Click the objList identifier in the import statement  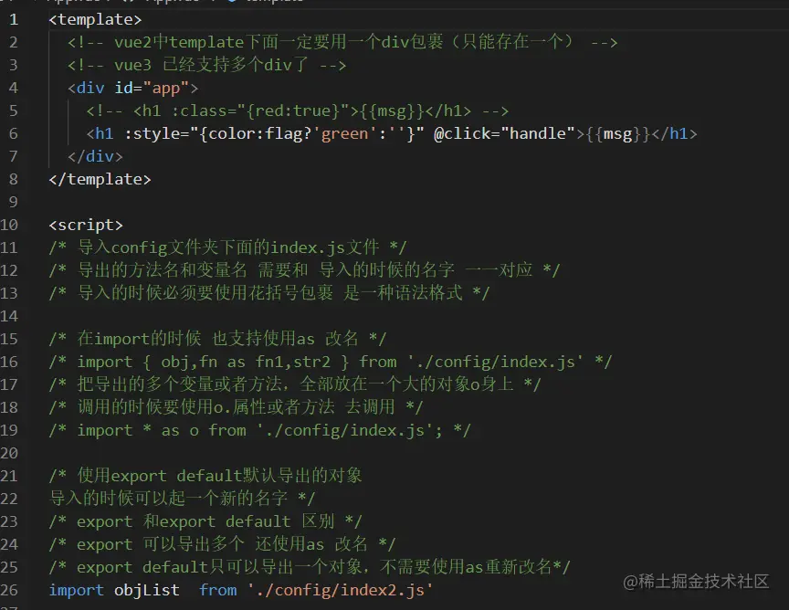[146, 590]
